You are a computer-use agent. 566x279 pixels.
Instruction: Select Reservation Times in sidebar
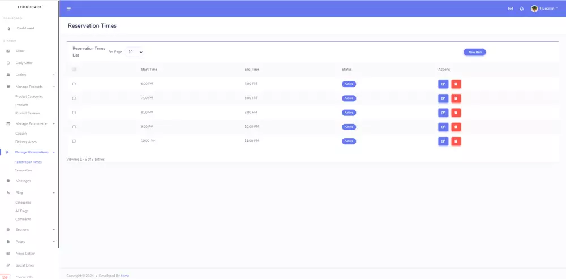tap(28, 162)
